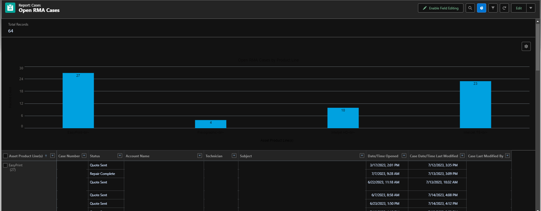Click the ascending sort arrow on Asset Product Line(s)

[x=46, y=156]
